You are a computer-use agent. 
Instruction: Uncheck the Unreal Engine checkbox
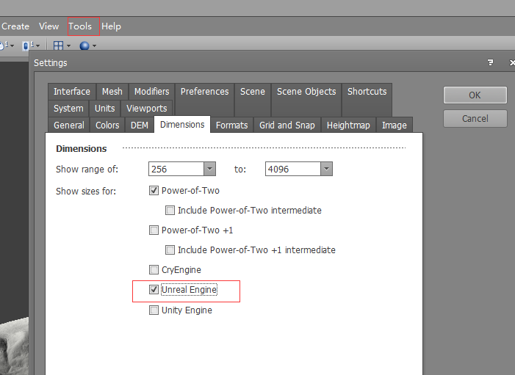tap(154, 290)
